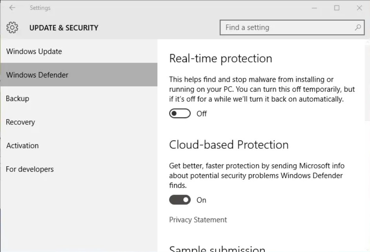Open the Privacy Statement link
The image size is (370, 252).
[x=198, y=220]
